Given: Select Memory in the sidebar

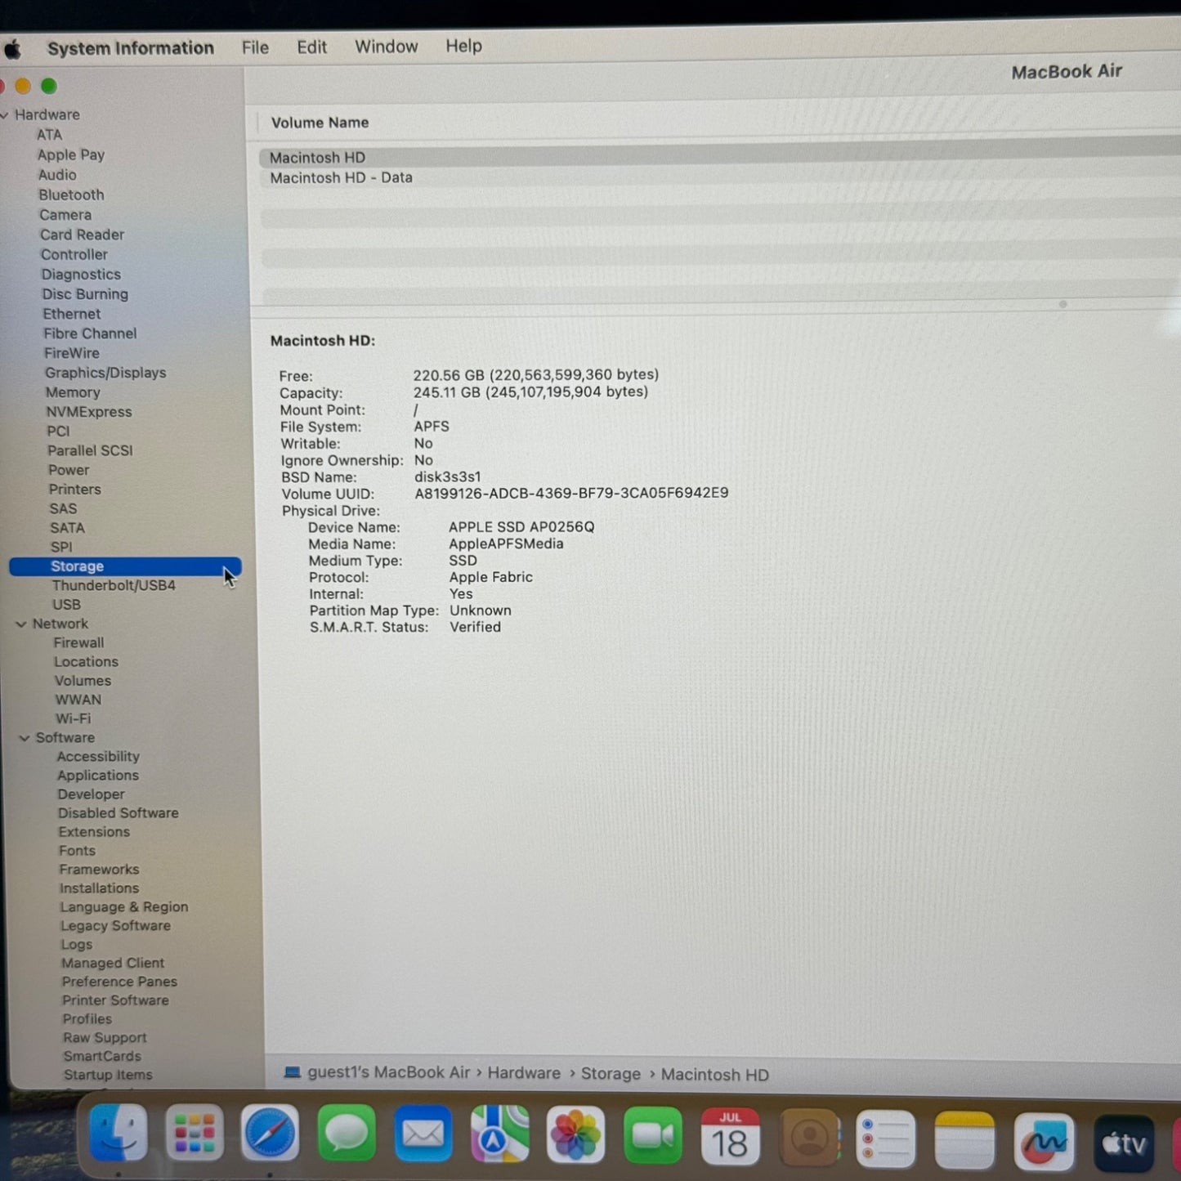Looking at the screenshot, I should (73, 392).
